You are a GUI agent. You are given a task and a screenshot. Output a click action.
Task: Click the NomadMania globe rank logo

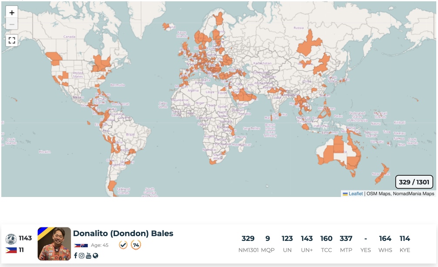pyautogui.click(x=11, y=239)
